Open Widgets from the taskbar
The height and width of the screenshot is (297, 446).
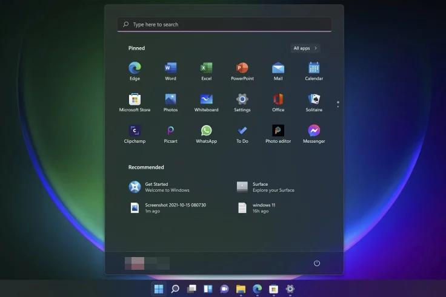[x=208, y=289]
